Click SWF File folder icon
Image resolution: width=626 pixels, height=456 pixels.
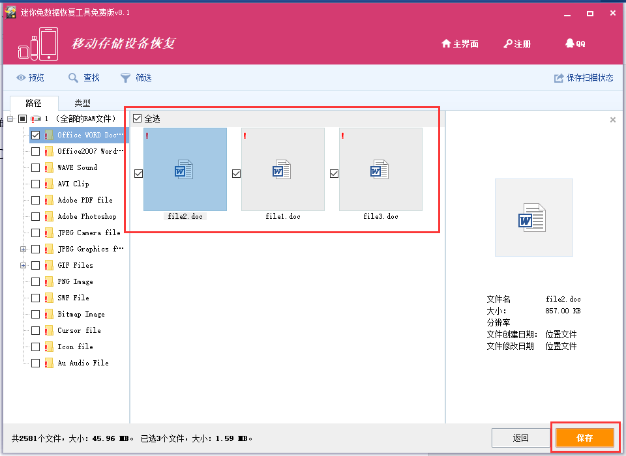(49, 298)
